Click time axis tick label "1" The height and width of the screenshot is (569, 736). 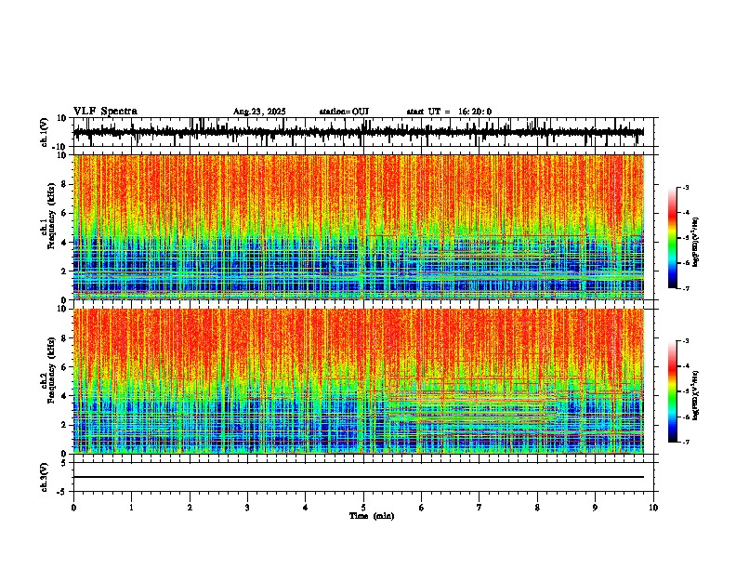click(131, 508)
